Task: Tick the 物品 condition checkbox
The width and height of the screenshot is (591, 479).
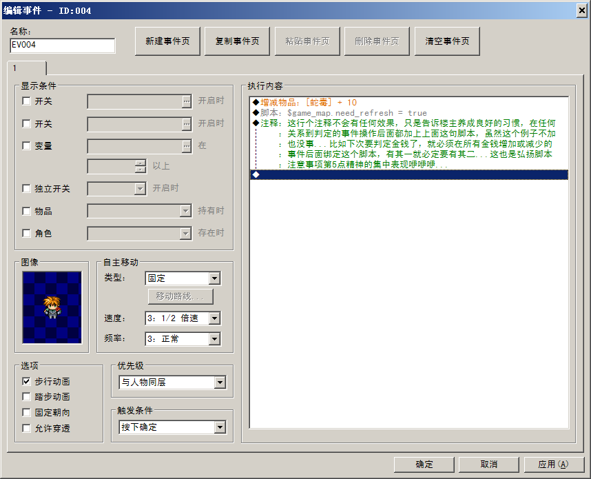Action: coord(26,211)
